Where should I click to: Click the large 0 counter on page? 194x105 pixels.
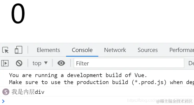18,14
